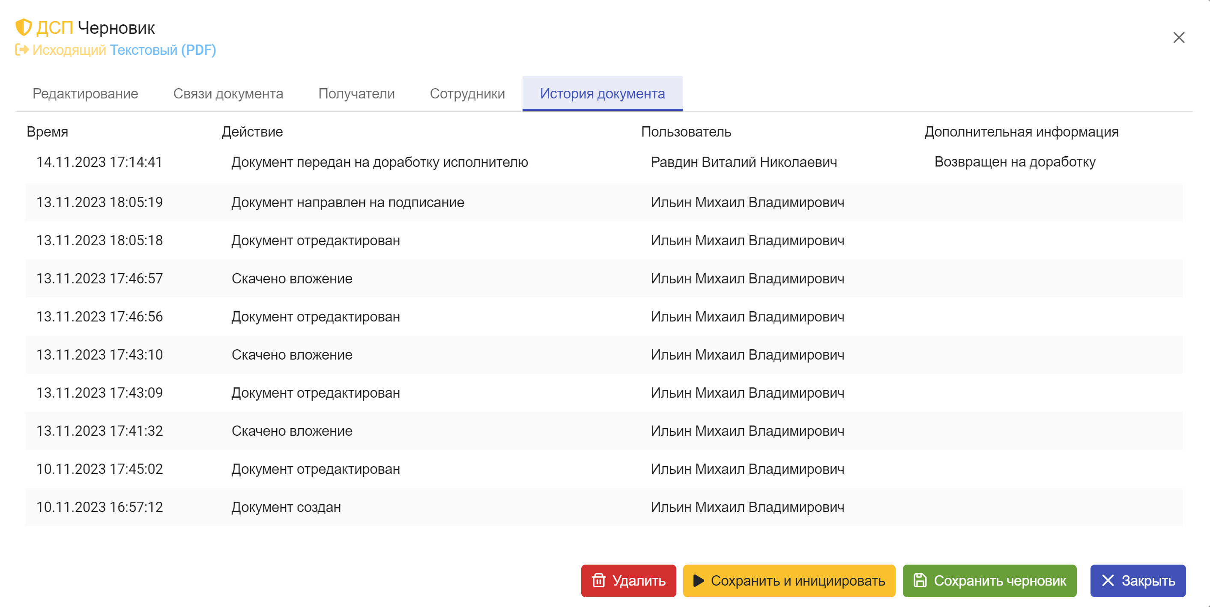Click timestamp 13.11.2023 18:05:18
Screen dimensions: 1210x607
99,240
